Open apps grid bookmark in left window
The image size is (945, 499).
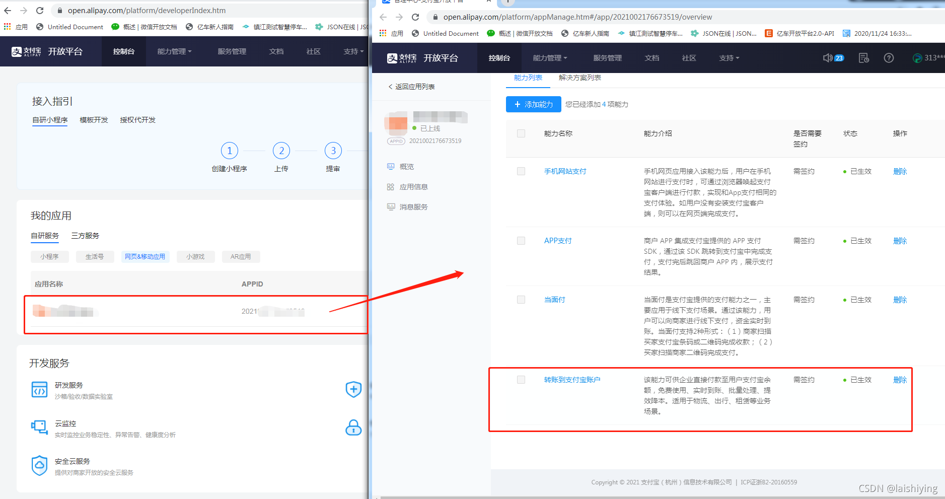pyautogui.click(x=8, y=27)
